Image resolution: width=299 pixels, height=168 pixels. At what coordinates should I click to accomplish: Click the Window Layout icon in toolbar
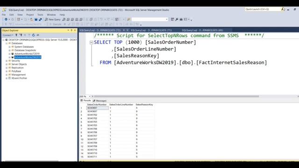tap(185, 20)
